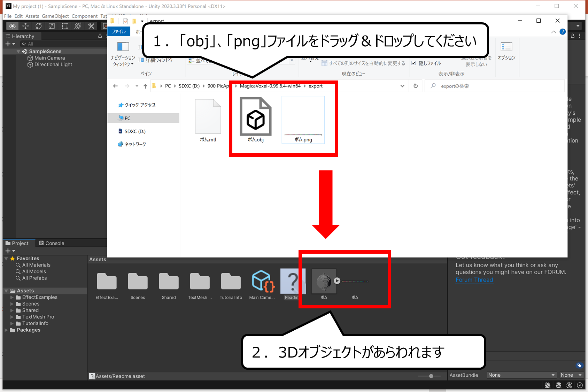Open the Component menu in Unity
The image size is (588, 392).
85,16
